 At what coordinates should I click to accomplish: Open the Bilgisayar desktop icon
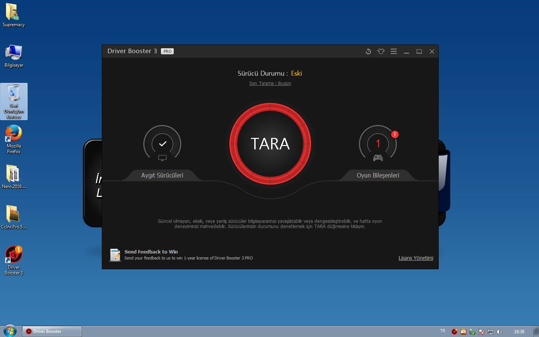[x=14, y=56]
